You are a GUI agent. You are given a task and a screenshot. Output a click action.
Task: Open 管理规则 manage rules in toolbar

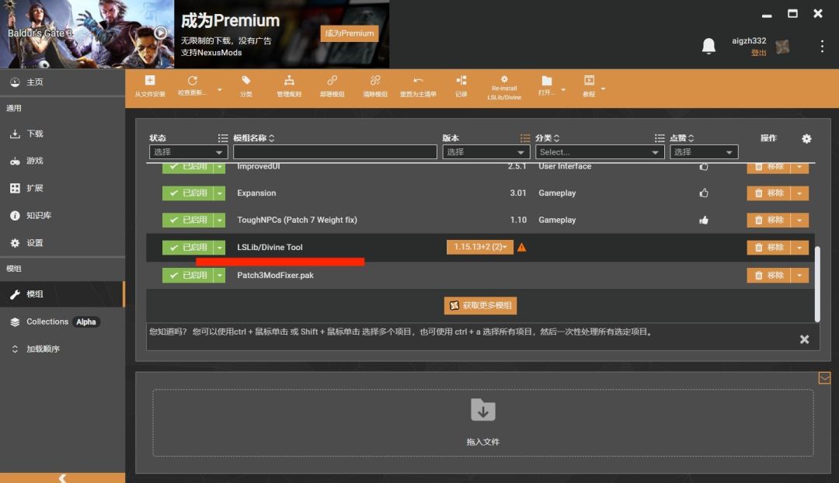(289, 81)
